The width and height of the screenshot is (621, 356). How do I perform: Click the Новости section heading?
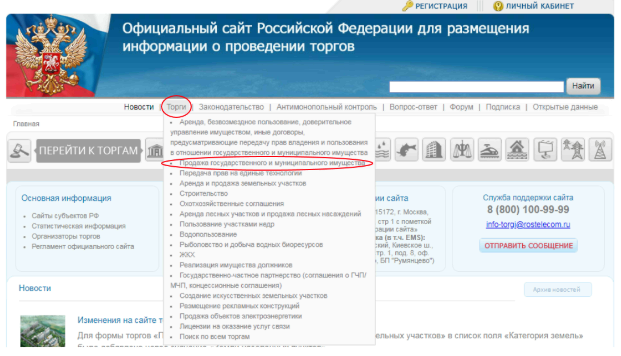[x=35, y=288]
